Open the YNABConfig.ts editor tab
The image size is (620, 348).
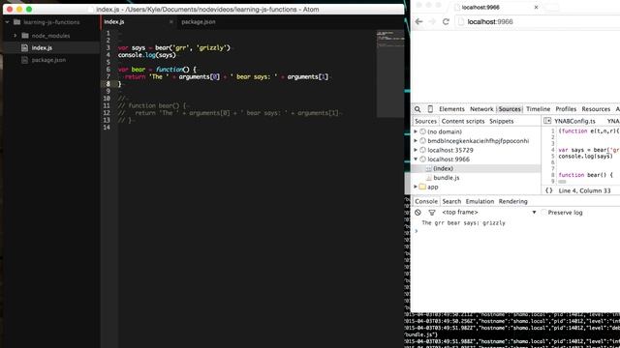tap(574, 121)
